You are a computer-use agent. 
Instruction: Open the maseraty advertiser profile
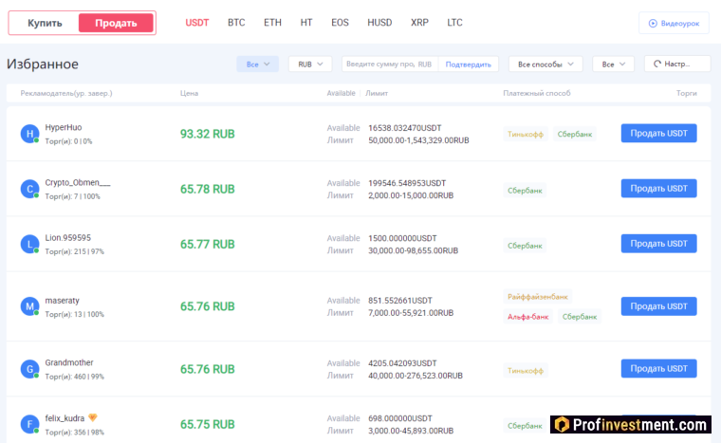(62, 301)
